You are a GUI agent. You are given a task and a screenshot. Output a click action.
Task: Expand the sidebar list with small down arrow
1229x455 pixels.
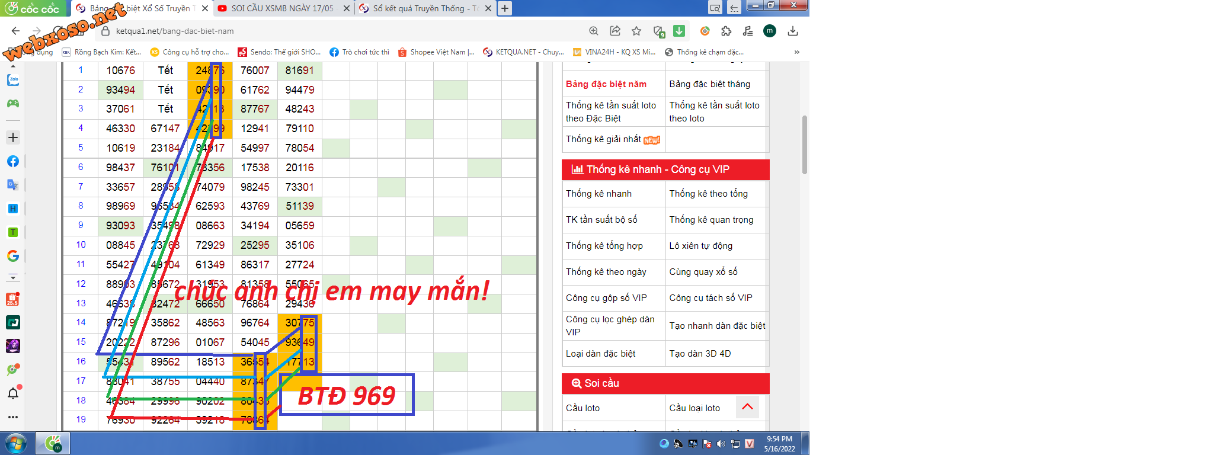point(13,277)
